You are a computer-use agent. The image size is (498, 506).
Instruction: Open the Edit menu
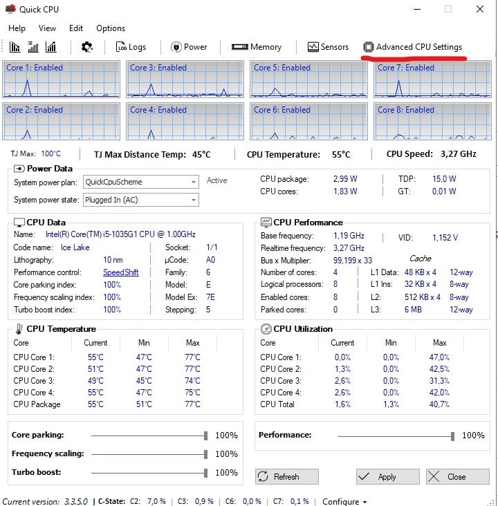click(76, 28)
